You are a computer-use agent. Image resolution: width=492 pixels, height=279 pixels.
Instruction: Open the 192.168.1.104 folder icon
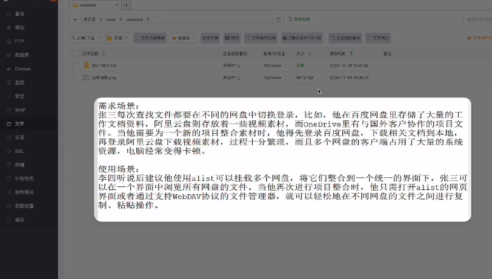[x=87, y=65]
